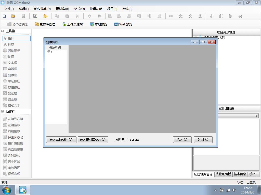Click the OCMaker taskbar icon
The image size is (261, 195).
click(23, 190)
